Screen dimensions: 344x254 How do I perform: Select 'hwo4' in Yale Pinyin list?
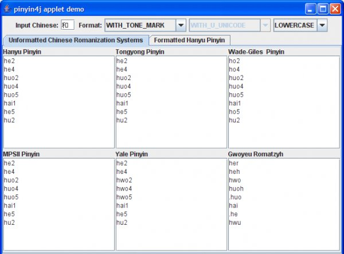click(x=124, y=189)
